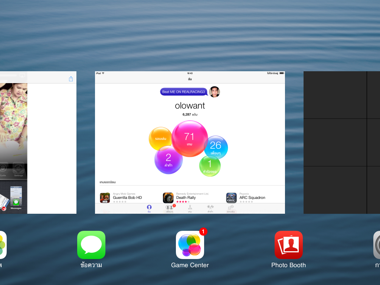Tap the 'เกมยอดนิยม' section heading
The image size is (380, 285).
[108, 182]
